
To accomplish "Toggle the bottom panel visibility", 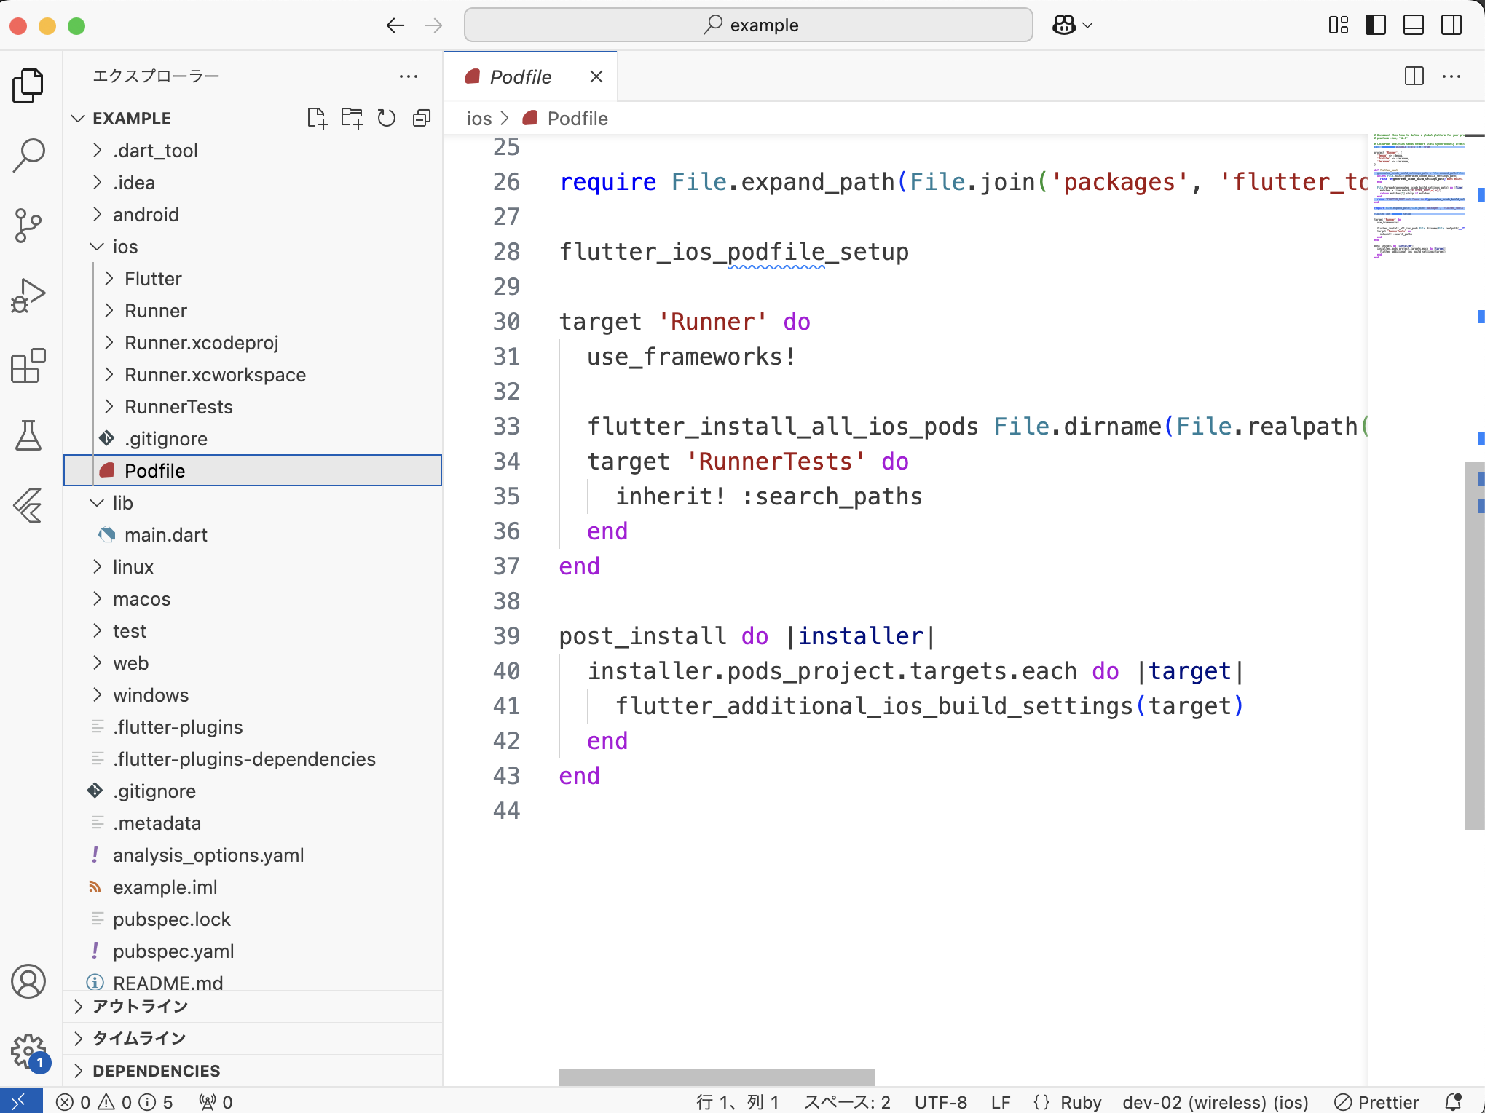I will pos(1413,25).
